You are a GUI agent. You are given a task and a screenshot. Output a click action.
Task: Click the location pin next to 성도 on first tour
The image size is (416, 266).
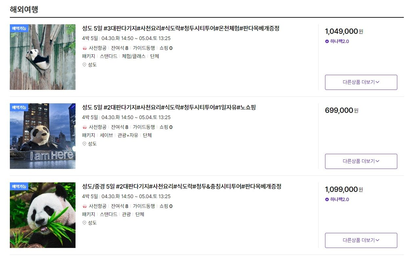[x=85, y=65]
